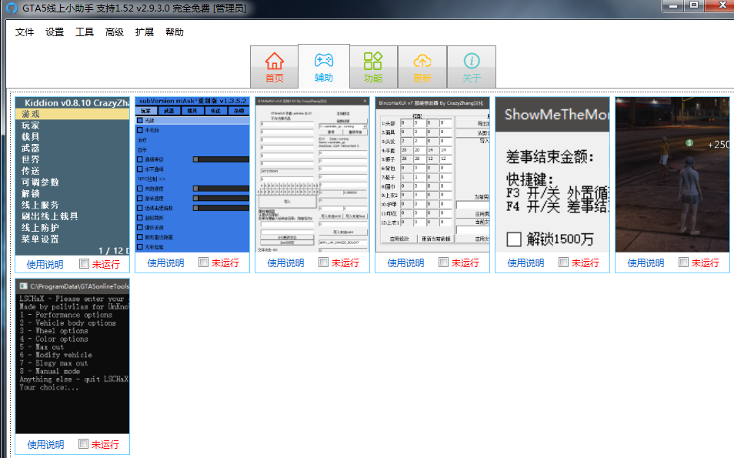Viewport: 734px width, 458px height.
Task: Open the 关于 info icon tab
Action: [472, 62]
